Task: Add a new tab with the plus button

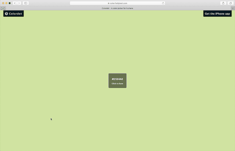Action: (x=233, y=8)
